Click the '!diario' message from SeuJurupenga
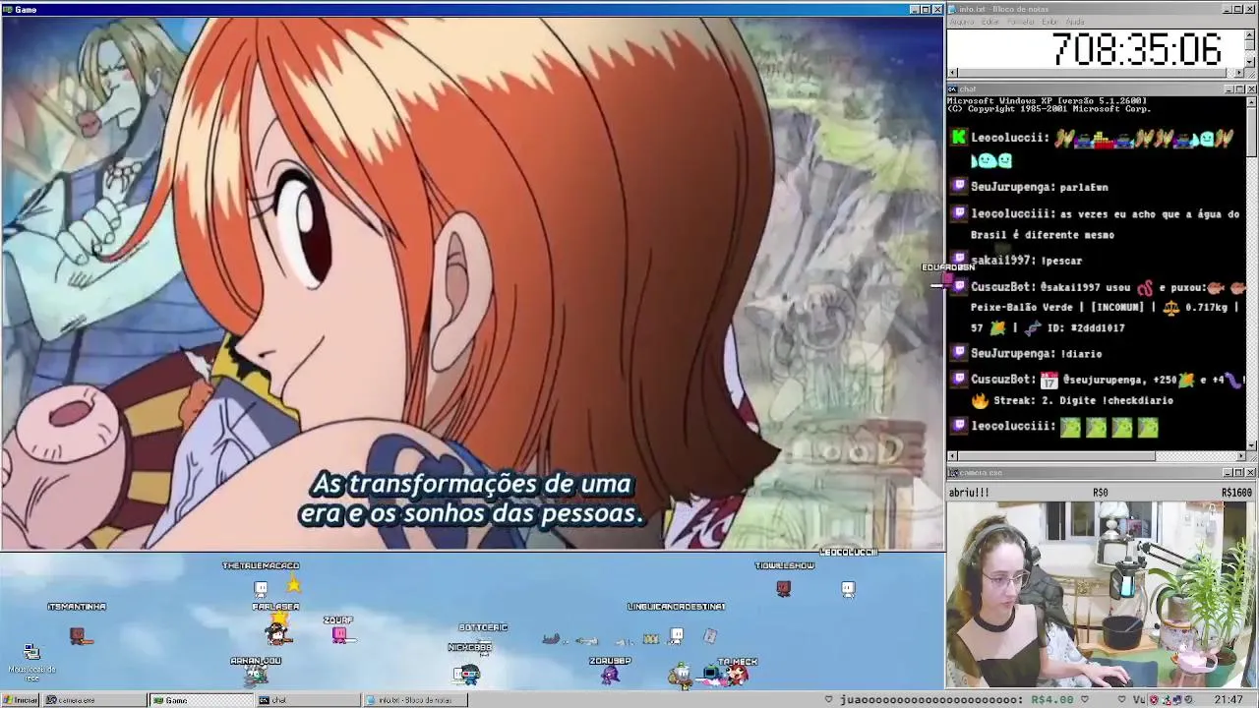 (1081, 353)
